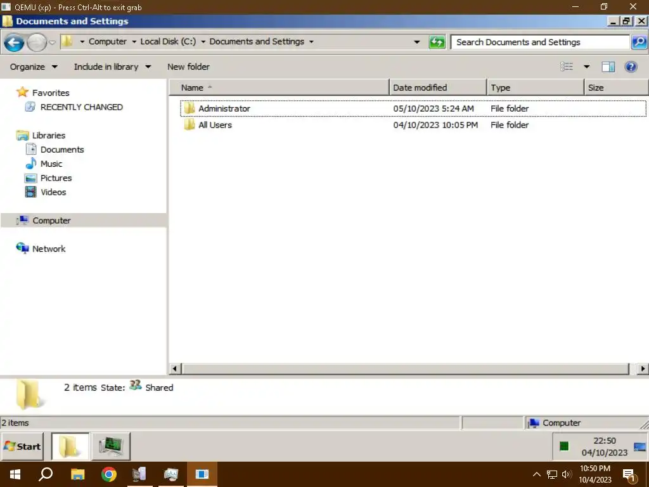Sort by Type column header
Image resolution: width=649 pixels, height=487 pixels.
[536, 88]
